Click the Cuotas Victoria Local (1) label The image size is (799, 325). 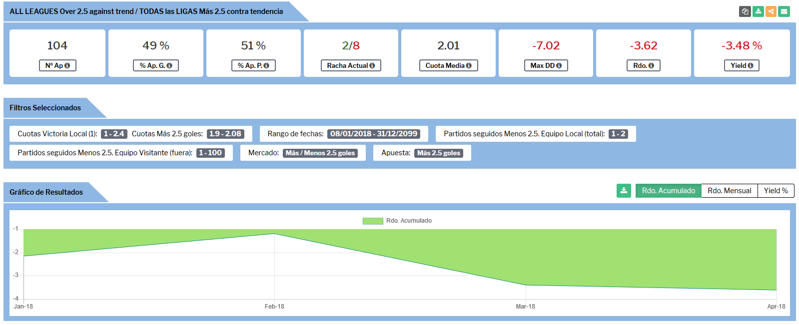tap(57, 134)
